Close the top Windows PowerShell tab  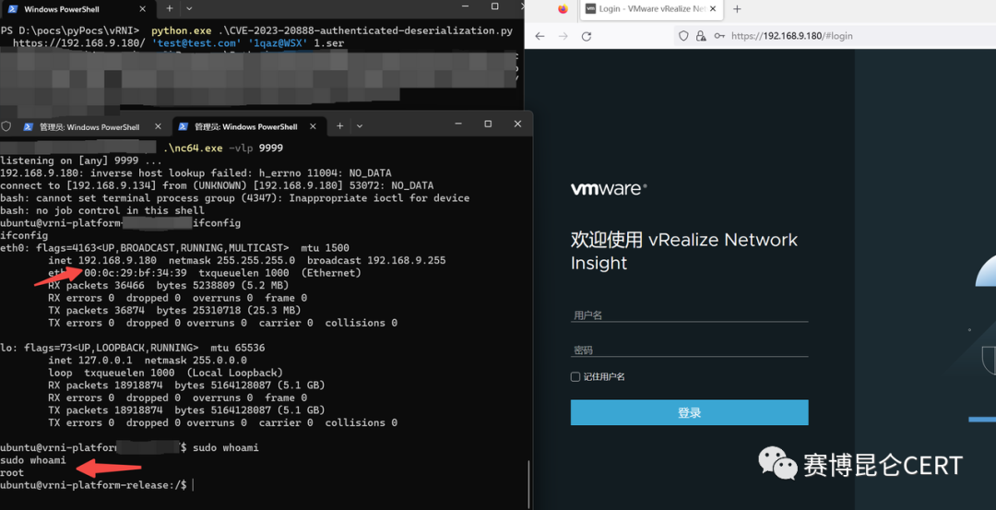pos(143,9)
